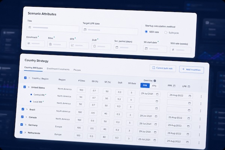Image resolution: width=225 pixels, height=150 pixels.
Task: Click the SS Rate column header
Action: coord(132,83)
